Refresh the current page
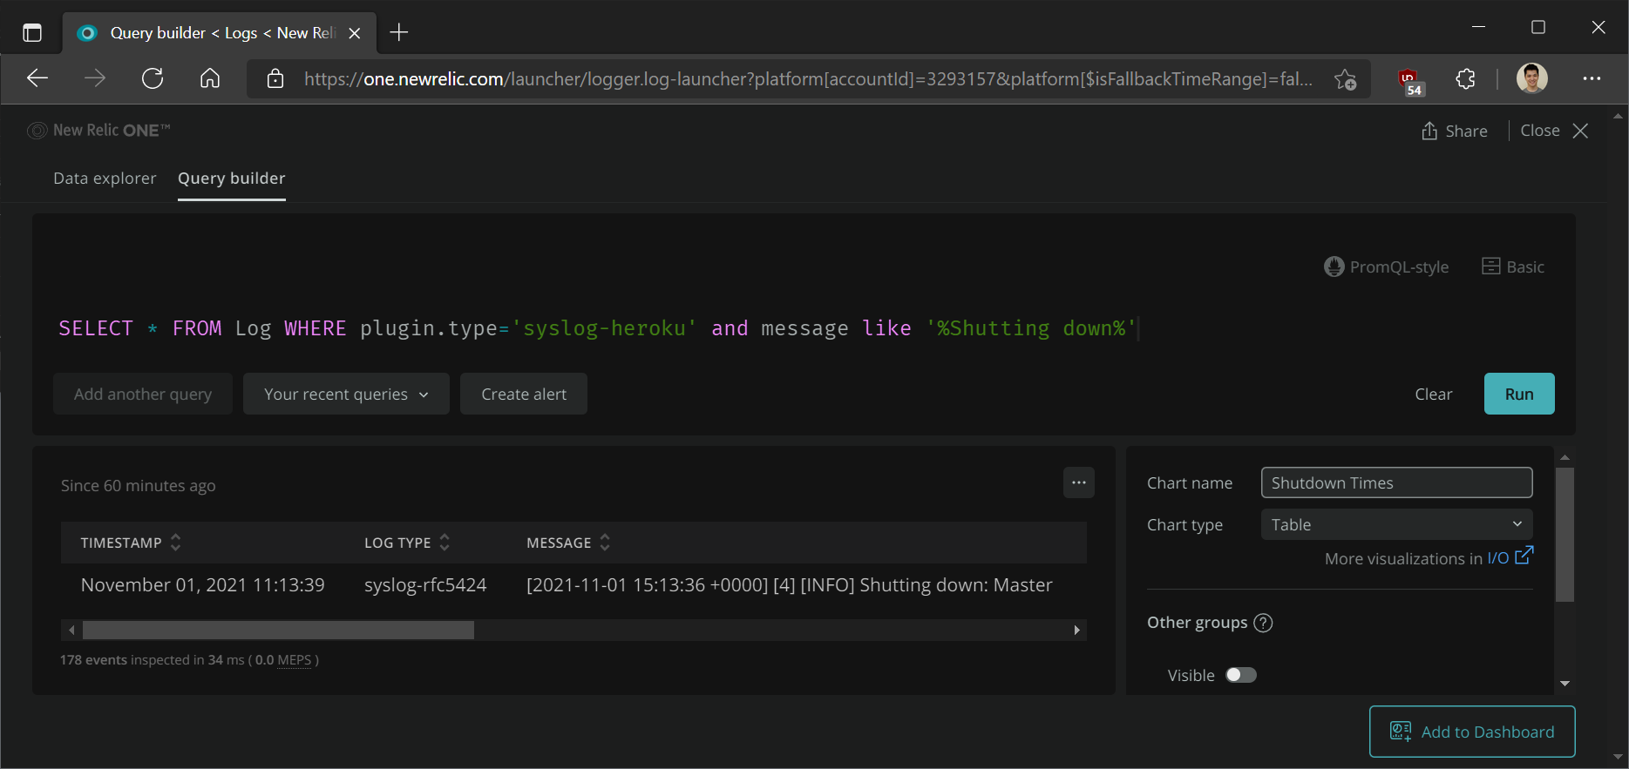This screenshot has width=1629, height=769. click(153, 78)
